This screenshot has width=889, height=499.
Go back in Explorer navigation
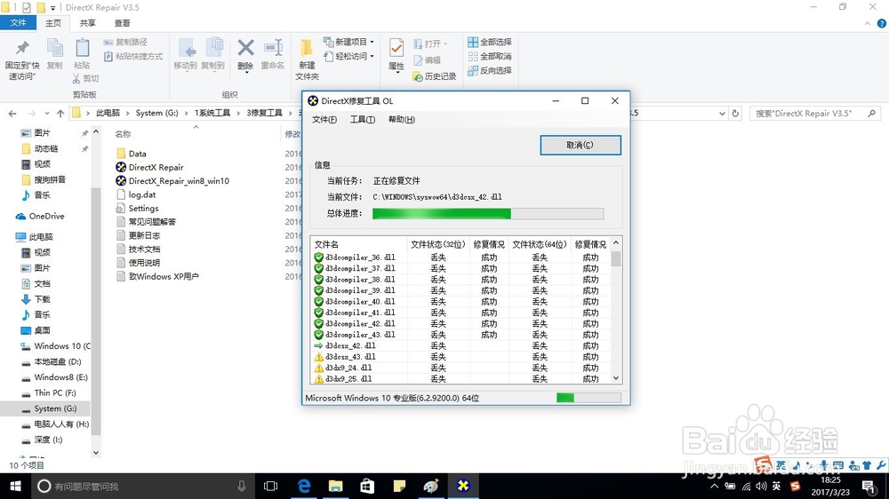[x=12, y=114]
